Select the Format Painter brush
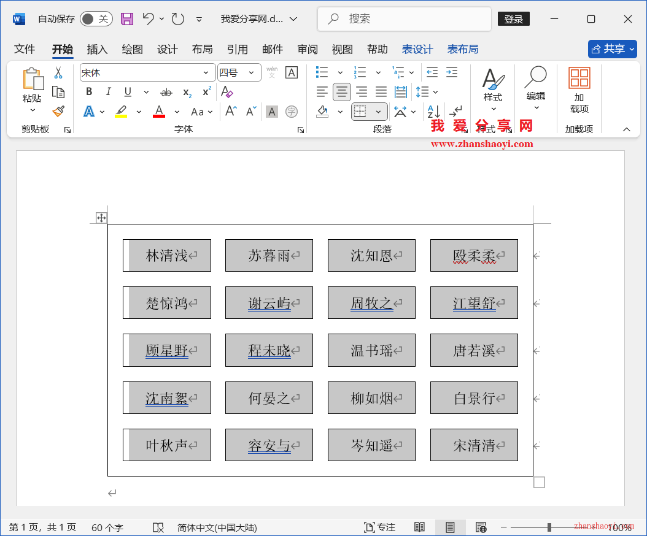This screenshot has width=647, height=536. point(58,112)
